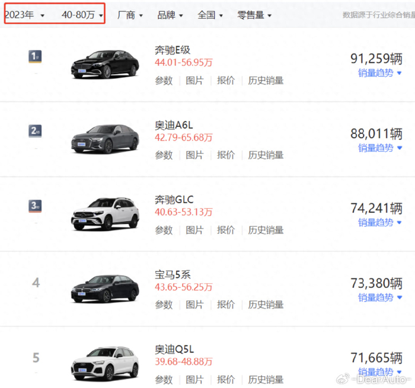The image size is (415, 388).
Task: Click the 宝马5系 model name
Action: point(173,275)
